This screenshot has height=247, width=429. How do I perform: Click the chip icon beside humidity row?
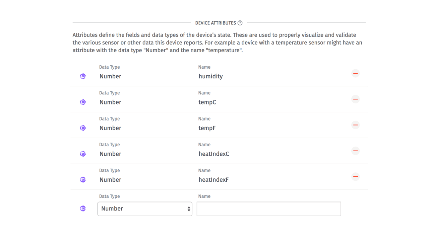(x=83, y=76)
